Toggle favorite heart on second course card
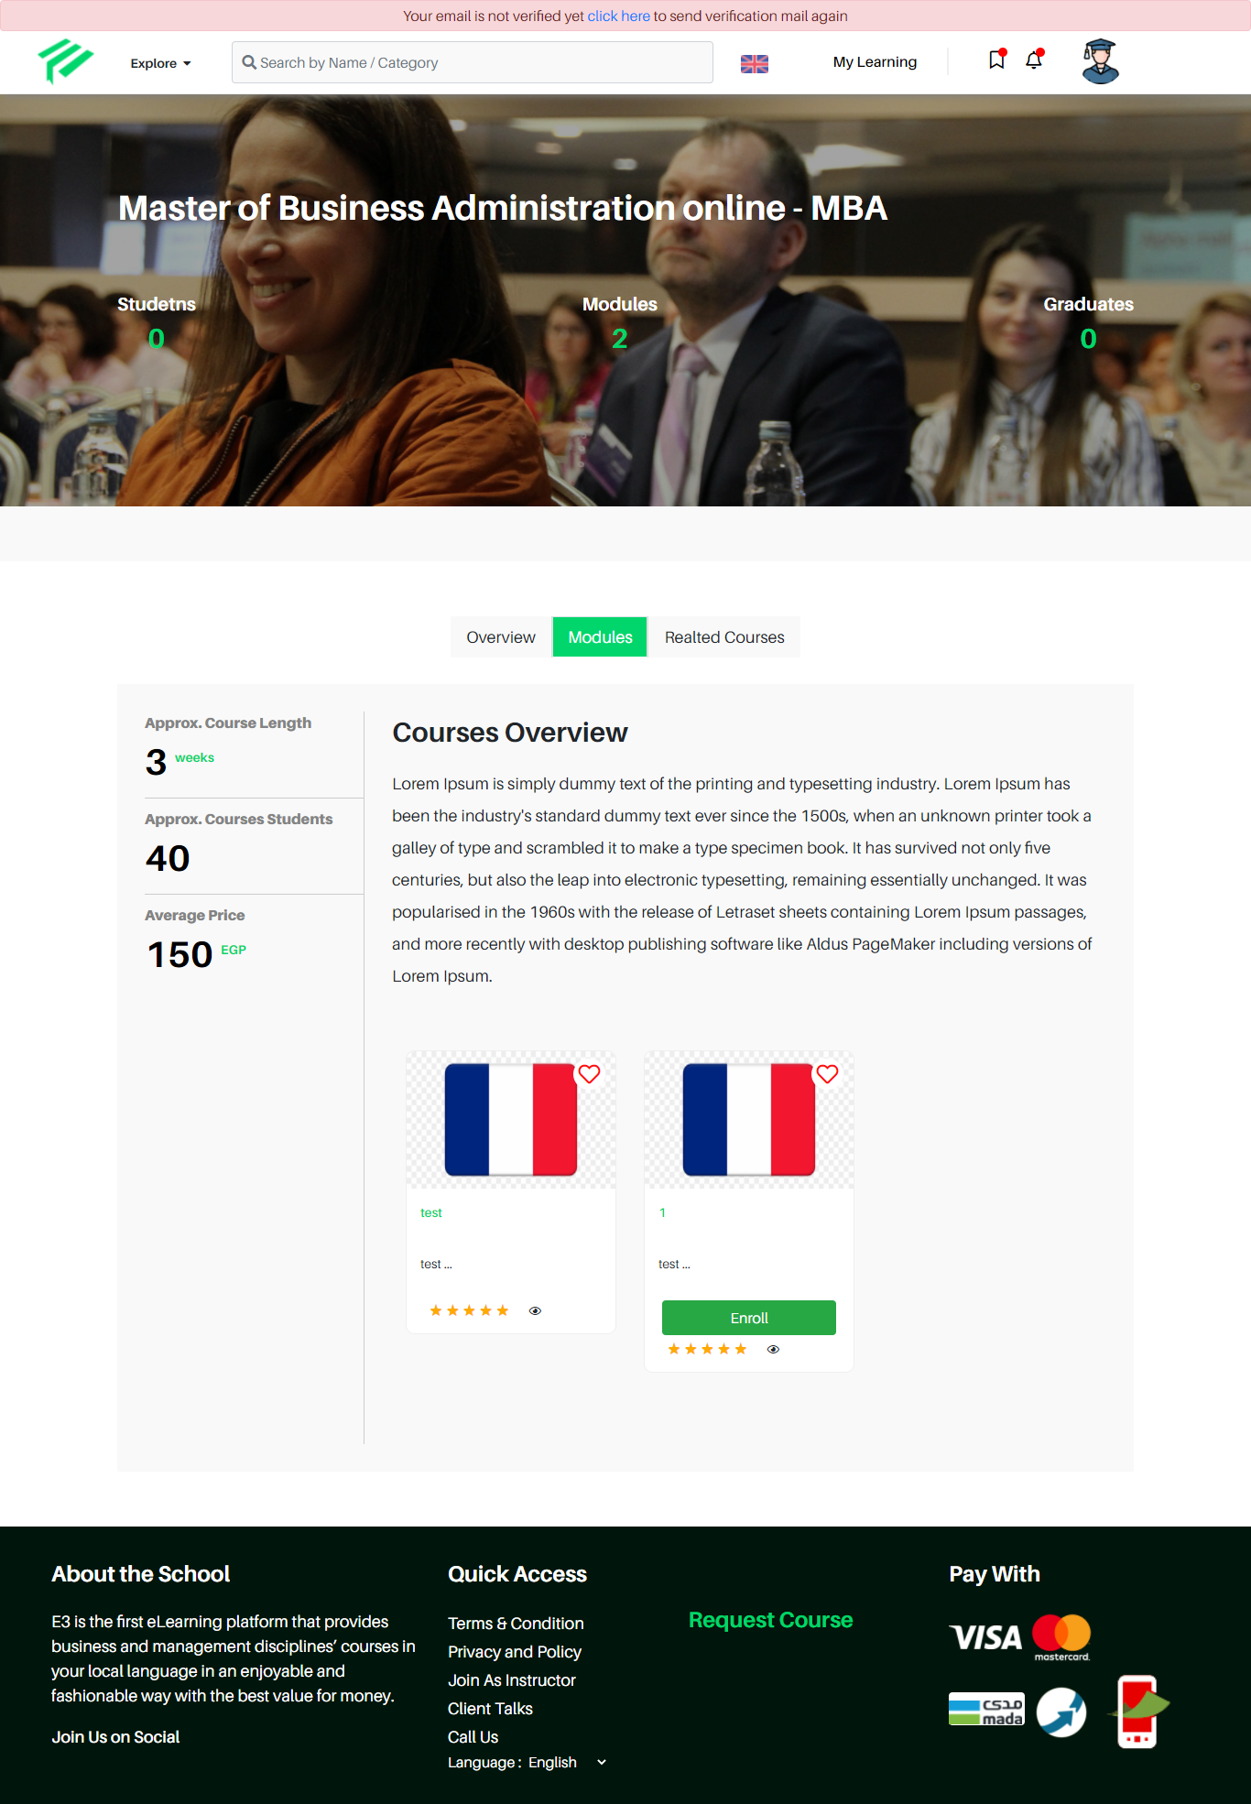 coord(827,1074)
